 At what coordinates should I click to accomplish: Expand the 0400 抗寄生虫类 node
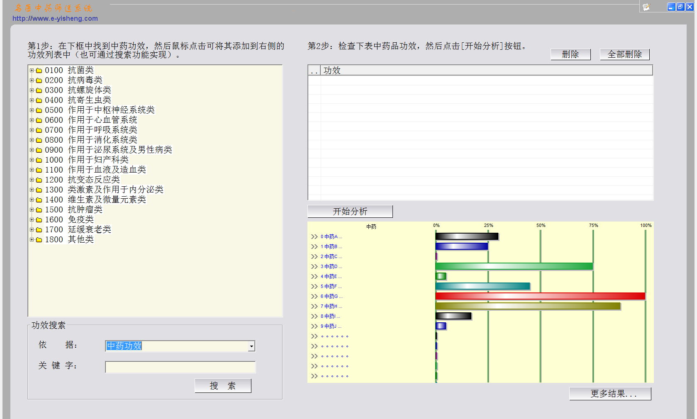click(32, 100)
